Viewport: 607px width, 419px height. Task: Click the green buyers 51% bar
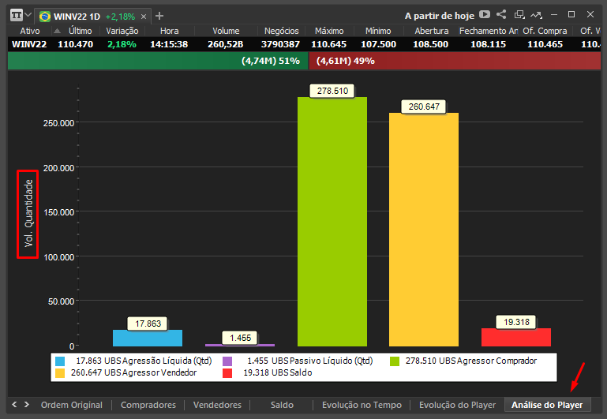point(158,61)
